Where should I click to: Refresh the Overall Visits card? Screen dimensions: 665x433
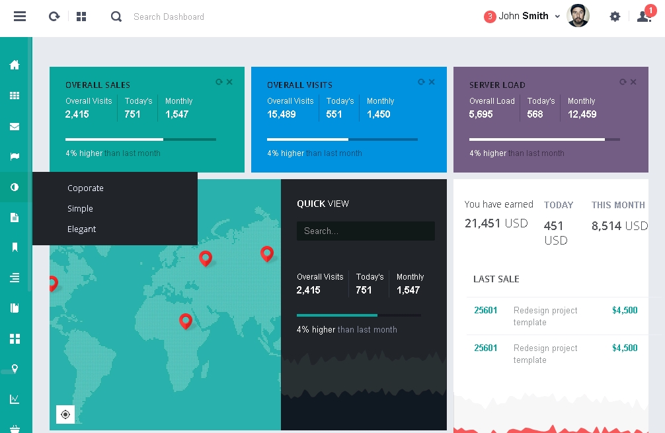point(421,82)
